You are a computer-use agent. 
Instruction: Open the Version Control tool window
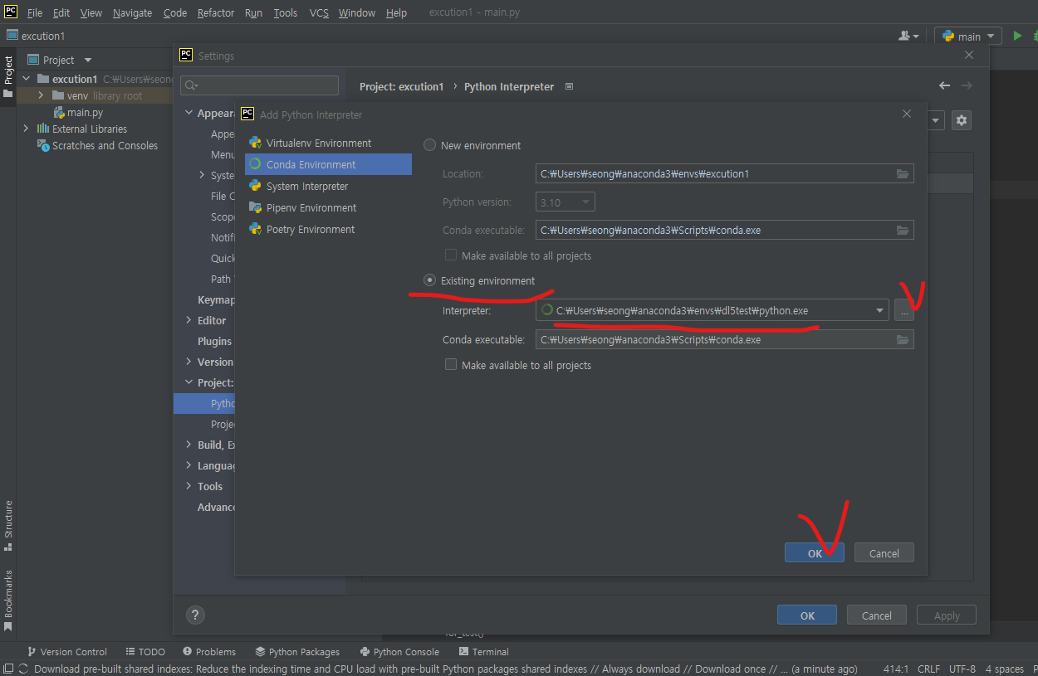click(67, 652)
